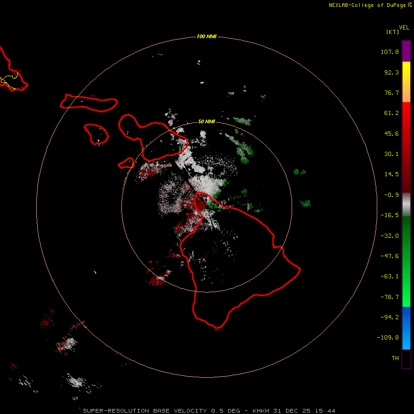Click the 45.6 velocity scale value
The width and height of the screenshot is (414, 414).
391,133
